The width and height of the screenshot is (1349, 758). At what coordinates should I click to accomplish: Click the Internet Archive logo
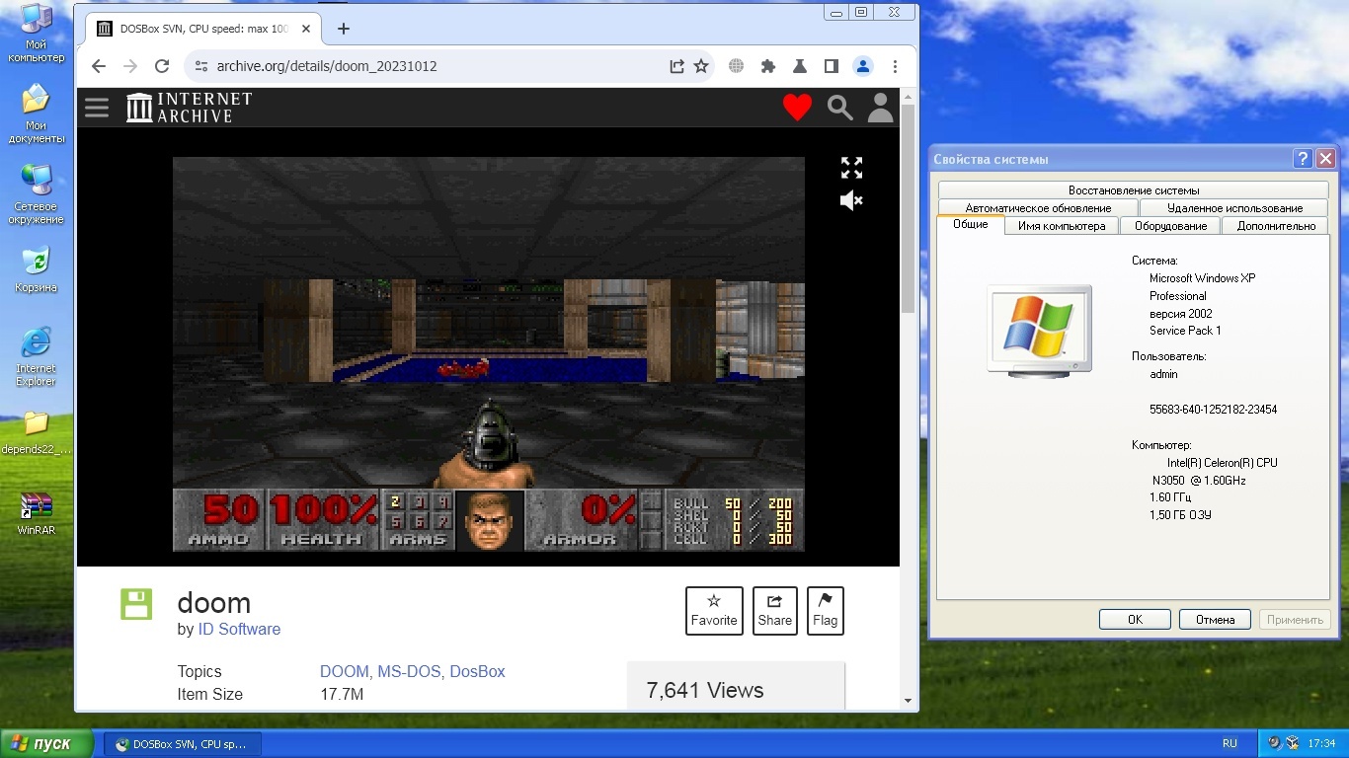pyautogui.click(x=189, y=108)
